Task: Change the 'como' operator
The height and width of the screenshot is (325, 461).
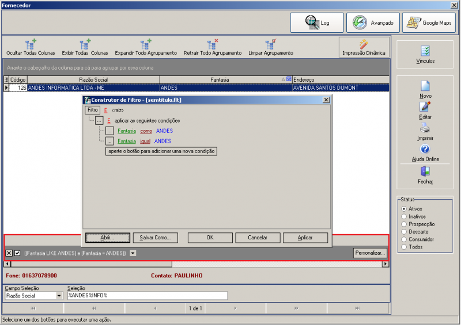Action: click(x=146, y=131)
